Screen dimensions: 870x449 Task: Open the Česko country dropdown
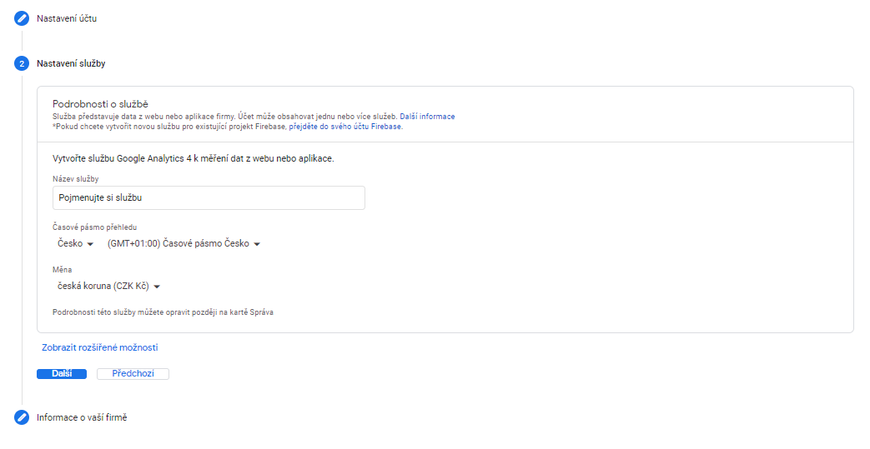(x=75, y=243)
